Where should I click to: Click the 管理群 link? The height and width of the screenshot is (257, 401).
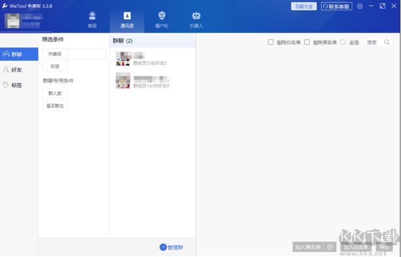click(175, 247)
